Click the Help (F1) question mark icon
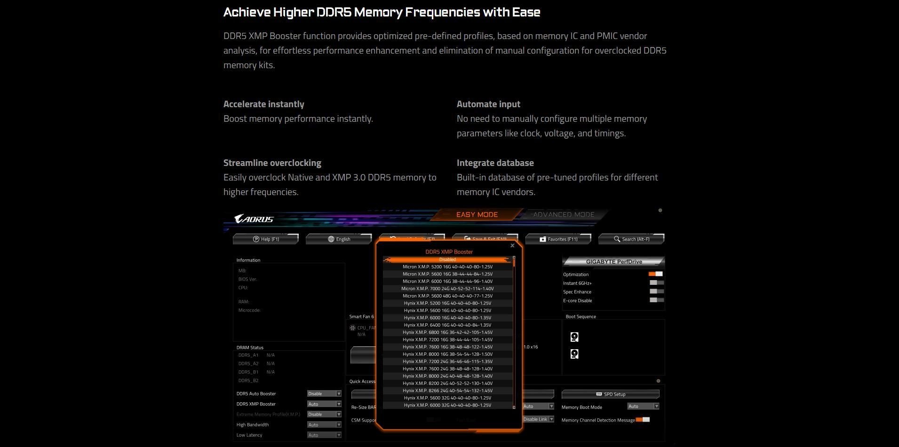Screen dimensions: 899x447 (x=256, y=239)
